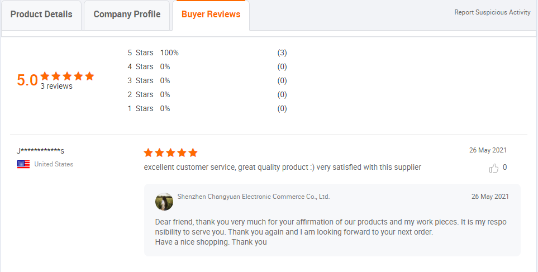Filter reviews by 2 Stars row

[x=140, y=95]
